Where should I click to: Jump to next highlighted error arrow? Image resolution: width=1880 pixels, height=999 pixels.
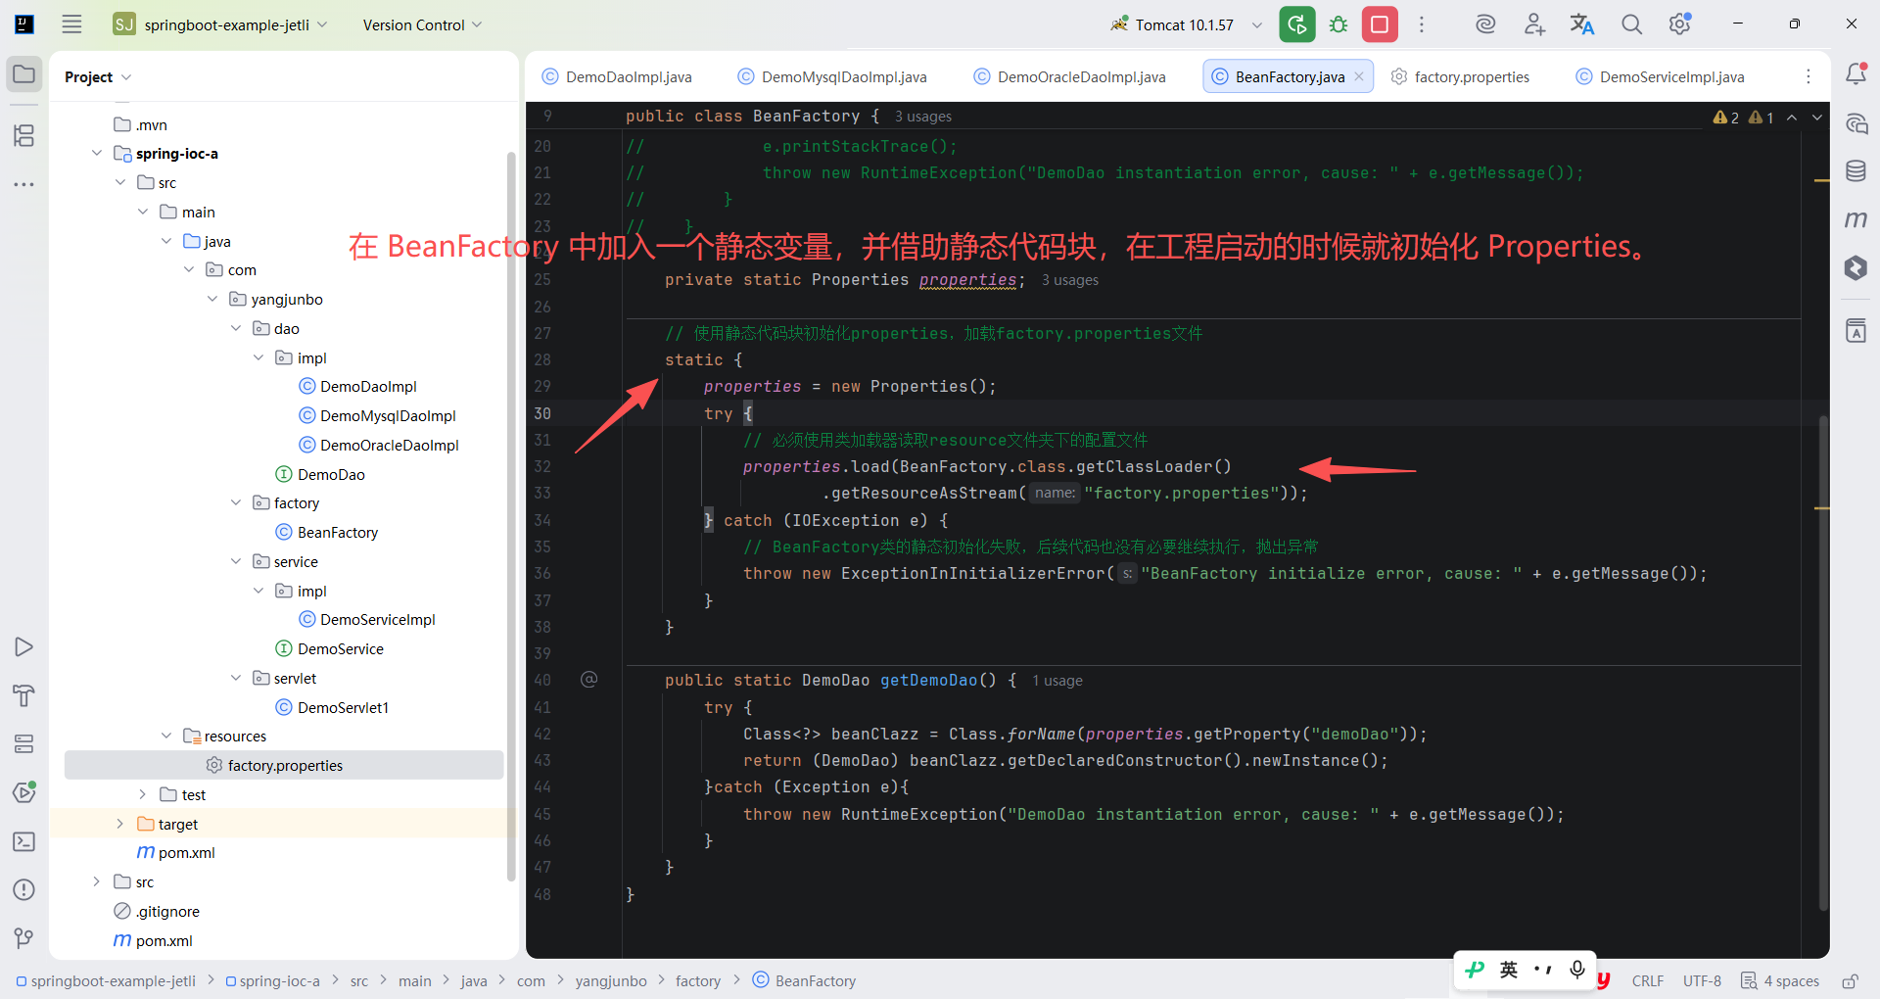point(1817,118)
